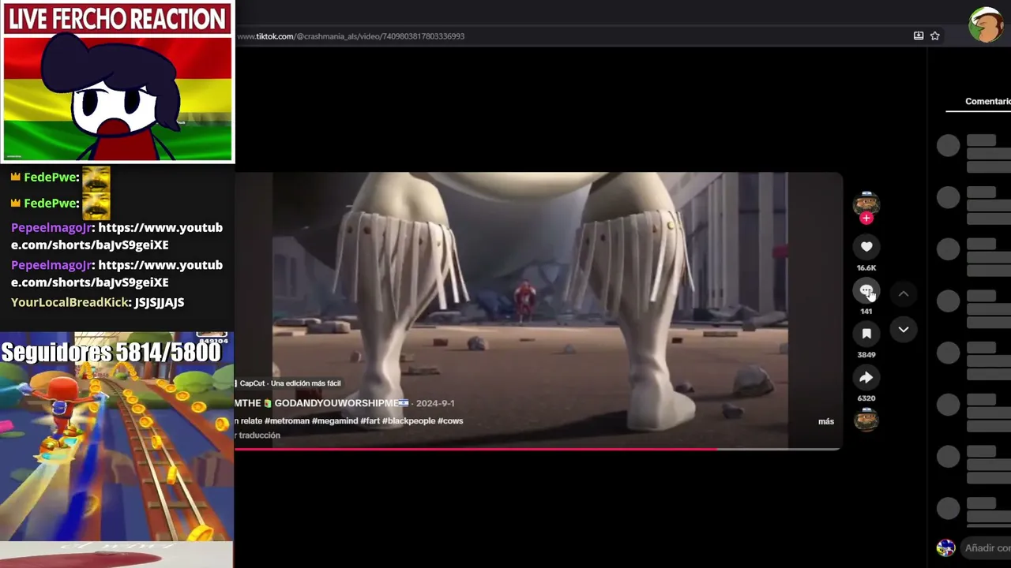The image size is (1011, 568).
Task: Open the browser profile avatar
Action: click(986, 25)
